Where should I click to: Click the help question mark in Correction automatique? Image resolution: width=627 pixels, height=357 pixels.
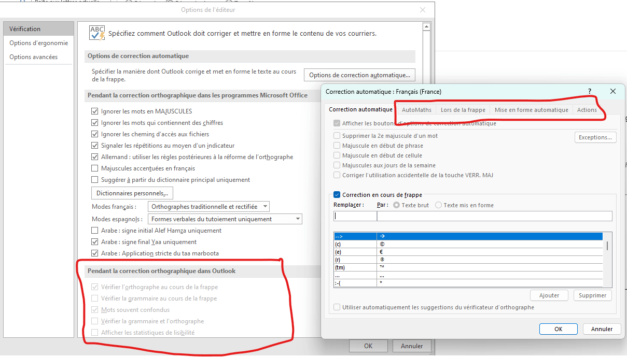point(589,91)
